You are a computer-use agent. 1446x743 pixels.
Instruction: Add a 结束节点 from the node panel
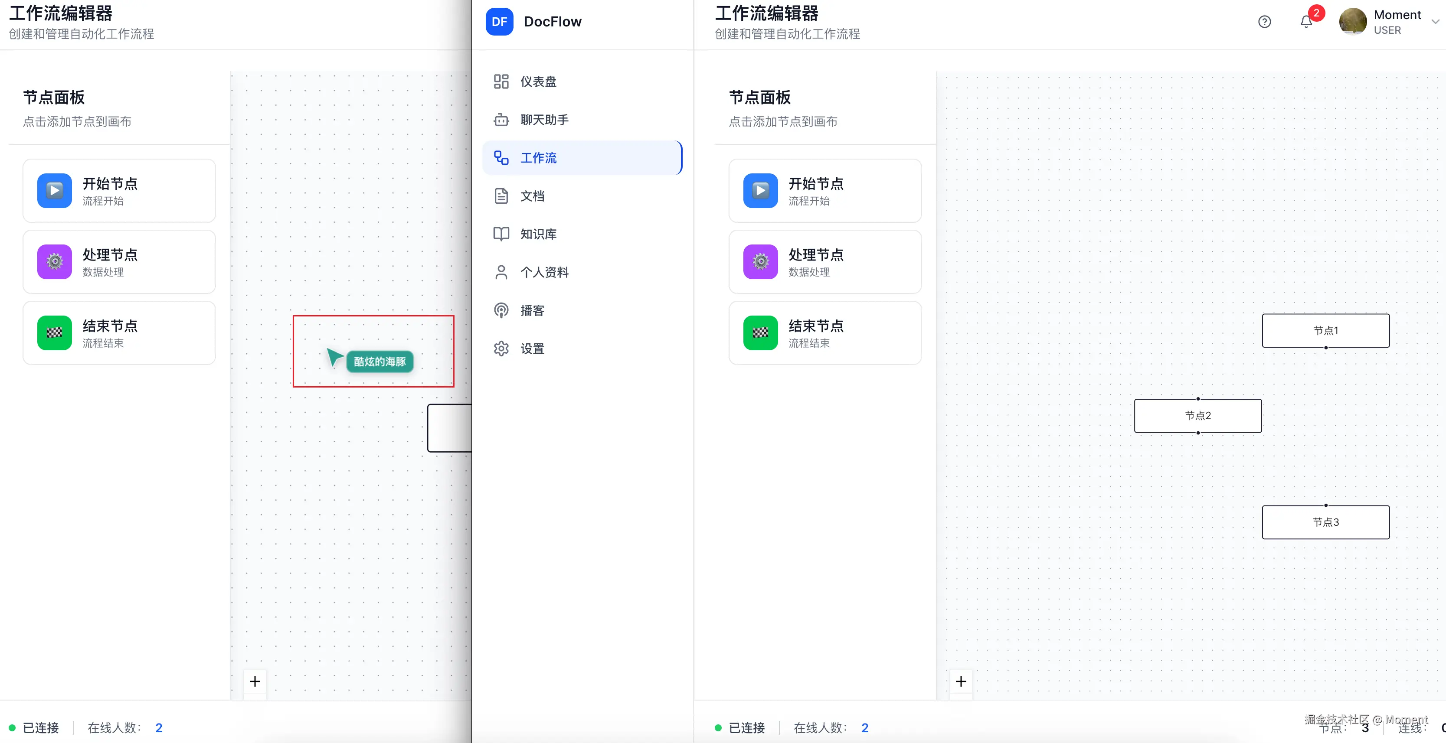coord(824,333)
